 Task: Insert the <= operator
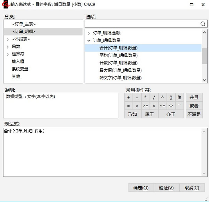(162, 106)
